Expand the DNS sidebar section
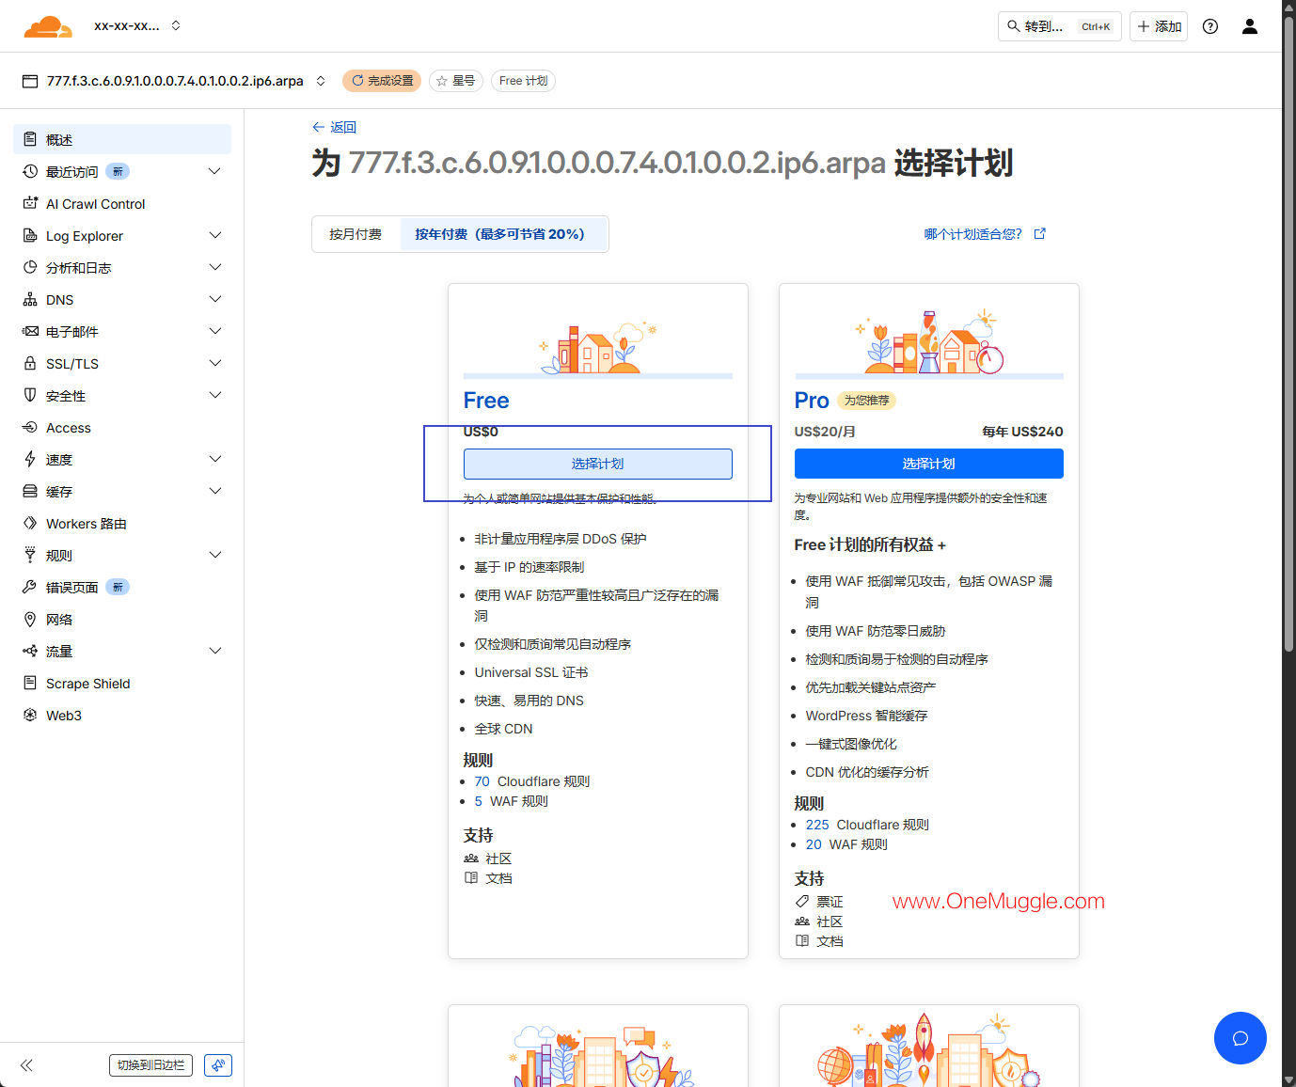 pos(214,299)
